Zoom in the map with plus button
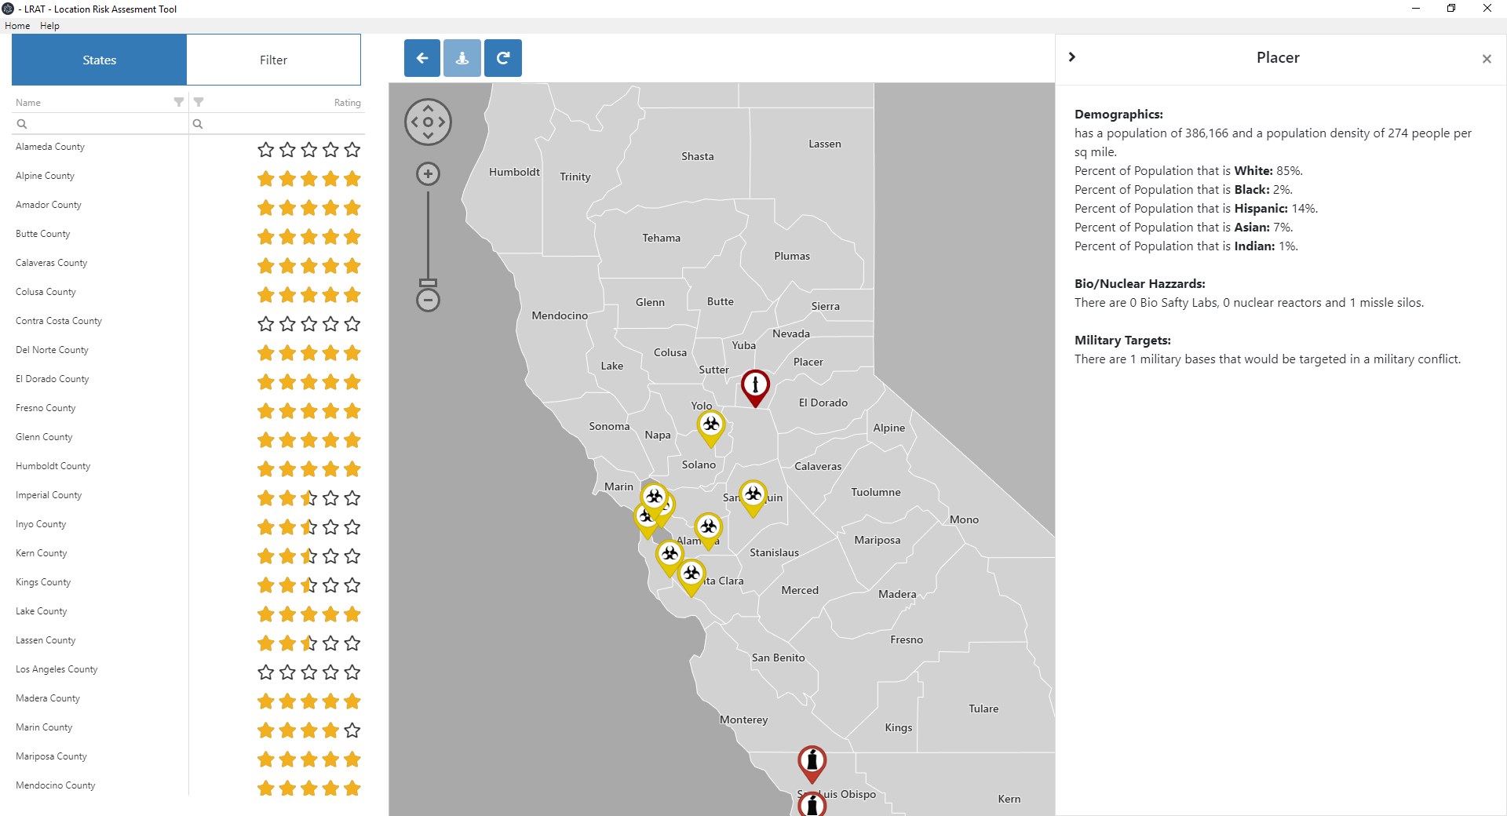The height and width of the screenshot is (816, 1507). pos(428,174)
